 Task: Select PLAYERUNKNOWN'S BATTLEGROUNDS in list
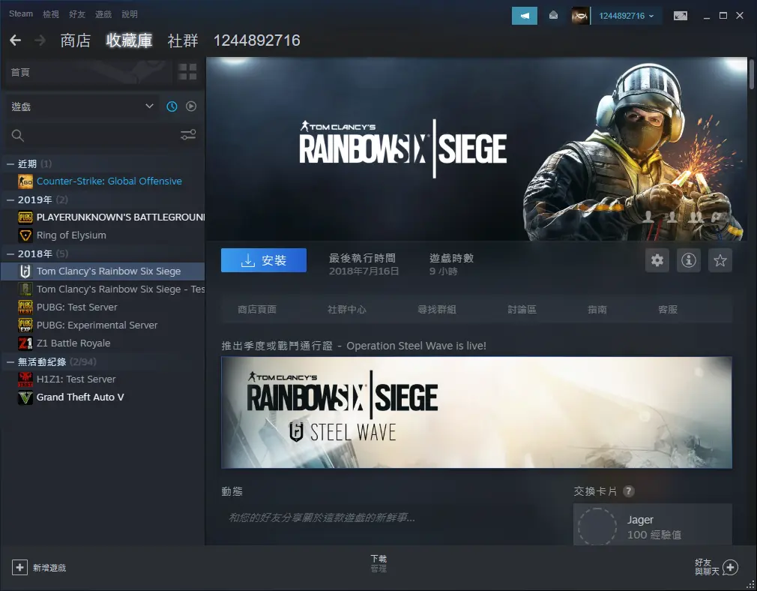tap(121, 217)
